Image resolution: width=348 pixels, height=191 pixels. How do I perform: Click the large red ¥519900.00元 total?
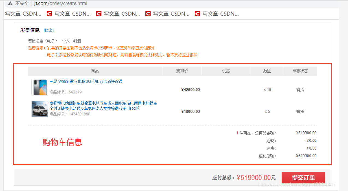256,178
